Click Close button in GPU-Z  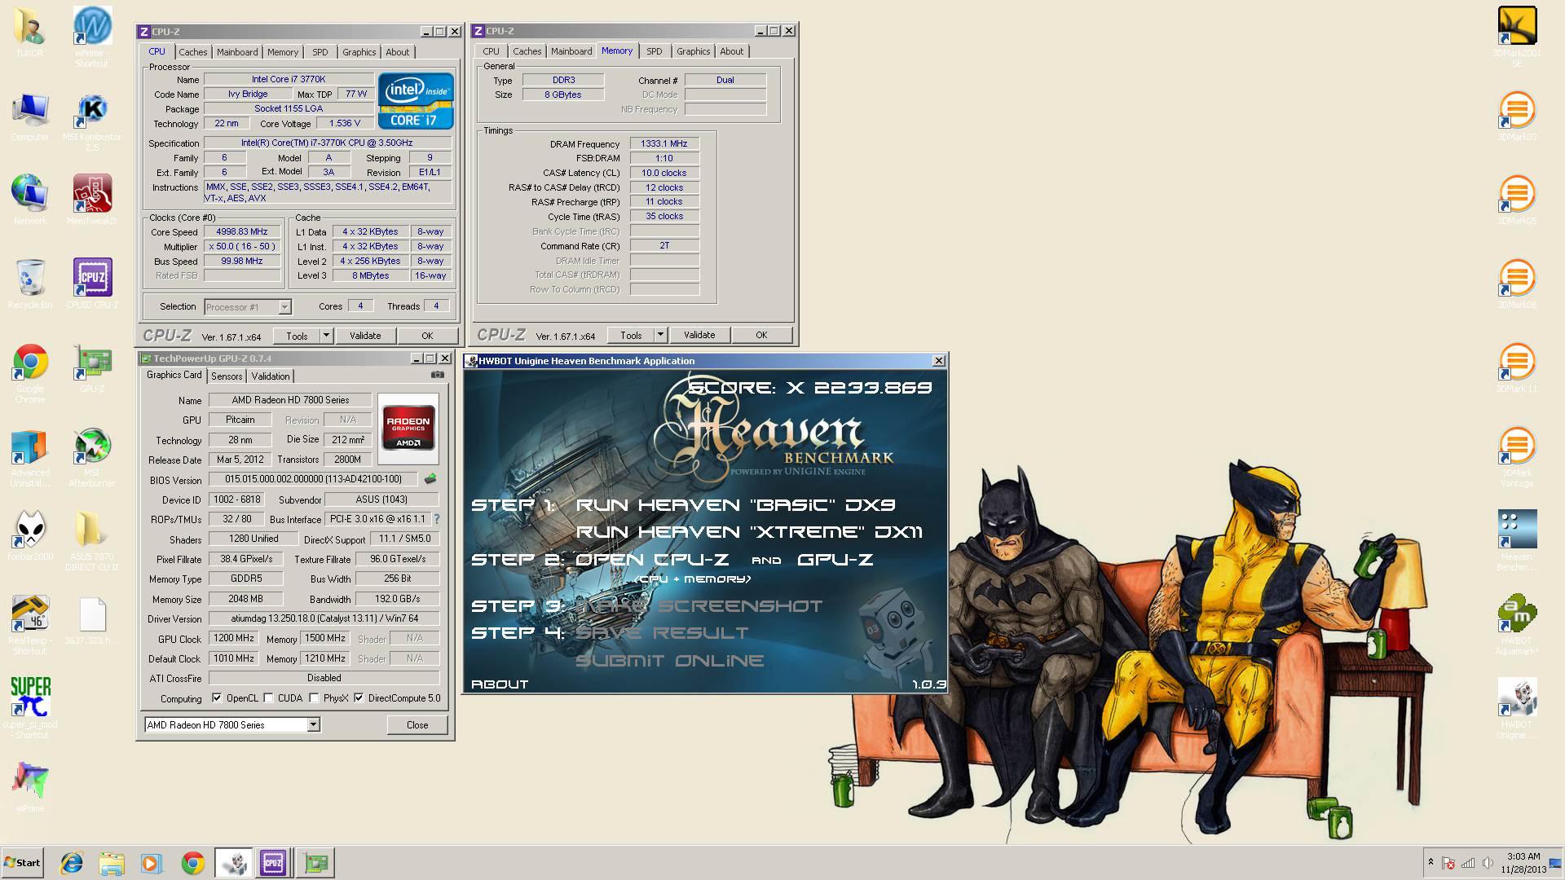click(417, 725)
